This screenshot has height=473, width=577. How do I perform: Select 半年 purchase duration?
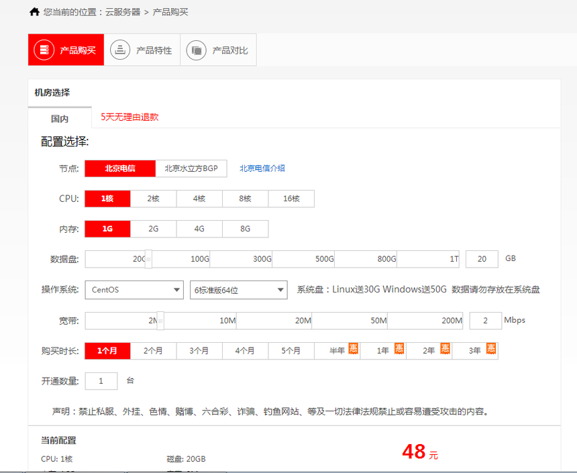337,351
